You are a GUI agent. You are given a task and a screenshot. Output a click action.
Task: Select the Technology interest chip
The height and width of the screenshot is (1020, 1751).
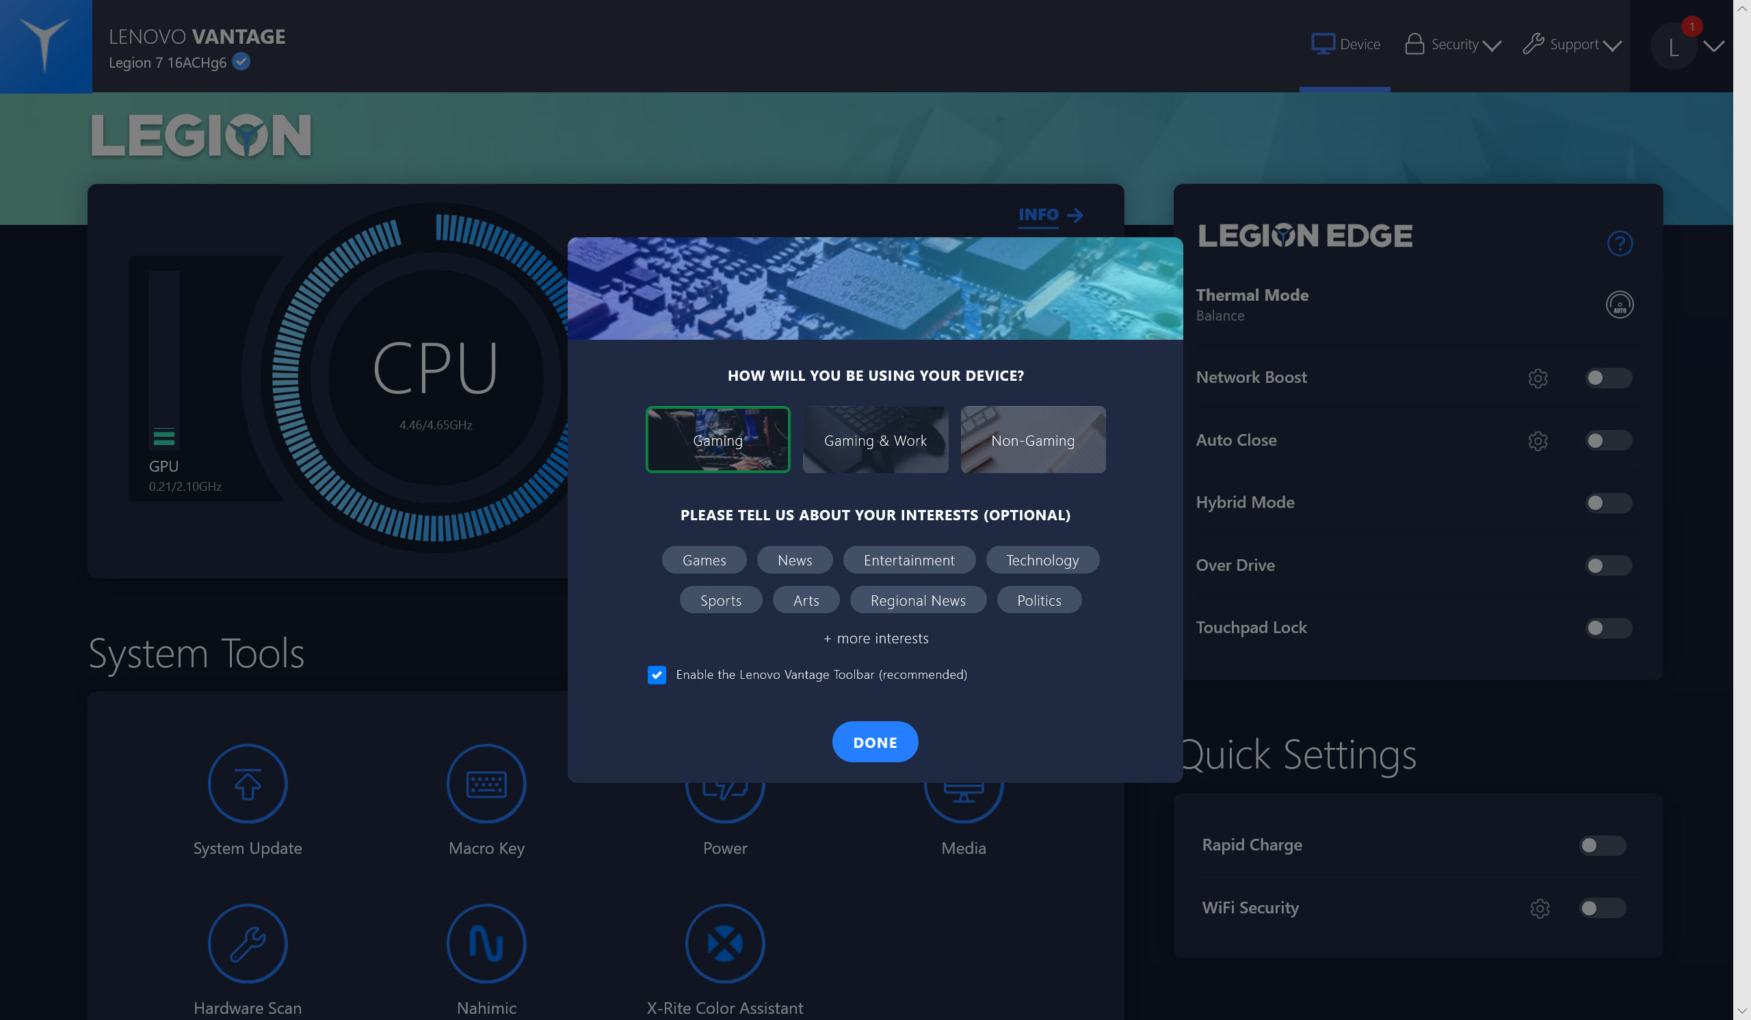(1042, 560)
